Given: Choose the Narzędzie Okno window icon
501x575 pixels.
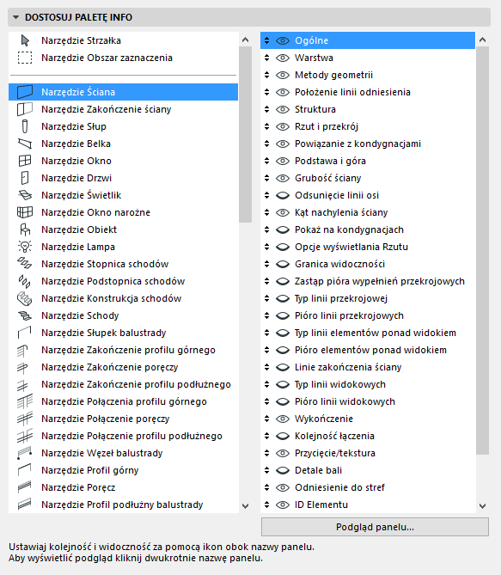Looking at the screenshot, I should point(25,161).
